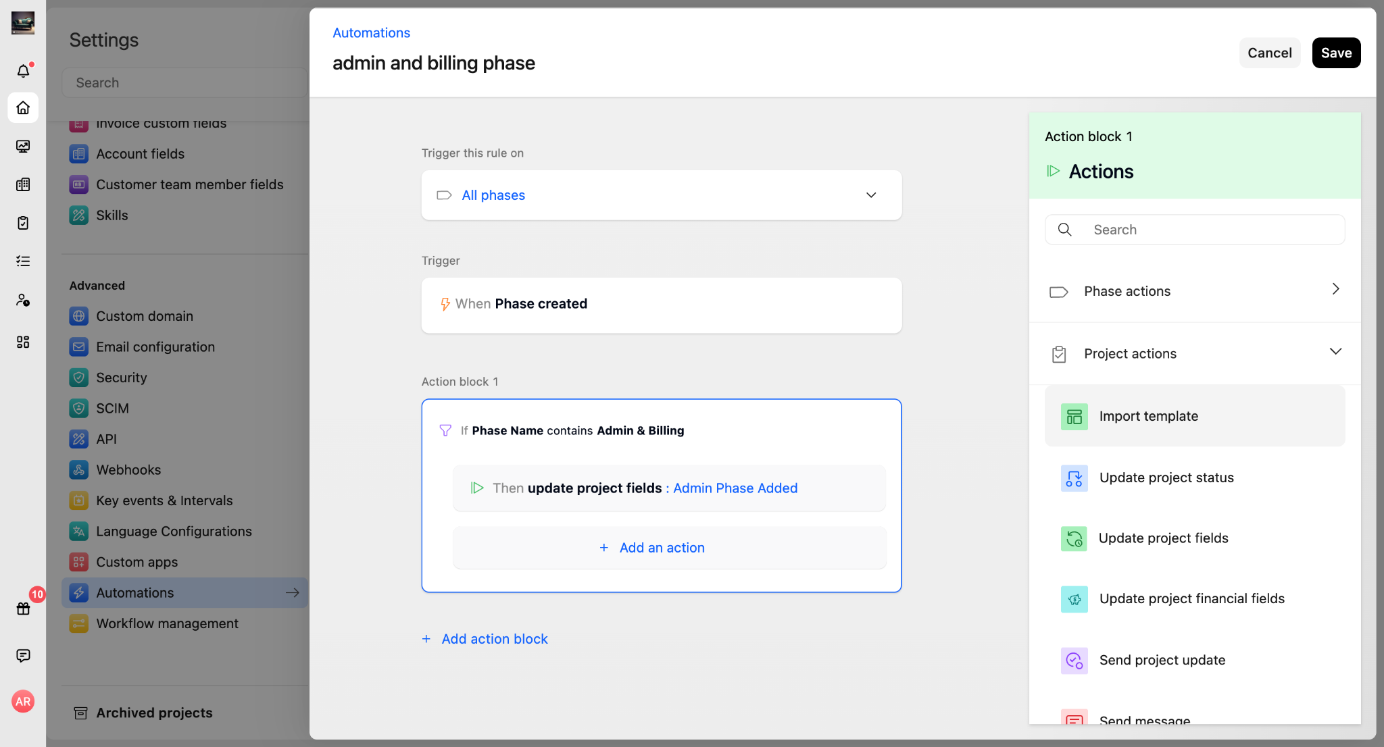Open the notifications bell icon
This screenshot has height=747, width=1384.
point(23,71)
